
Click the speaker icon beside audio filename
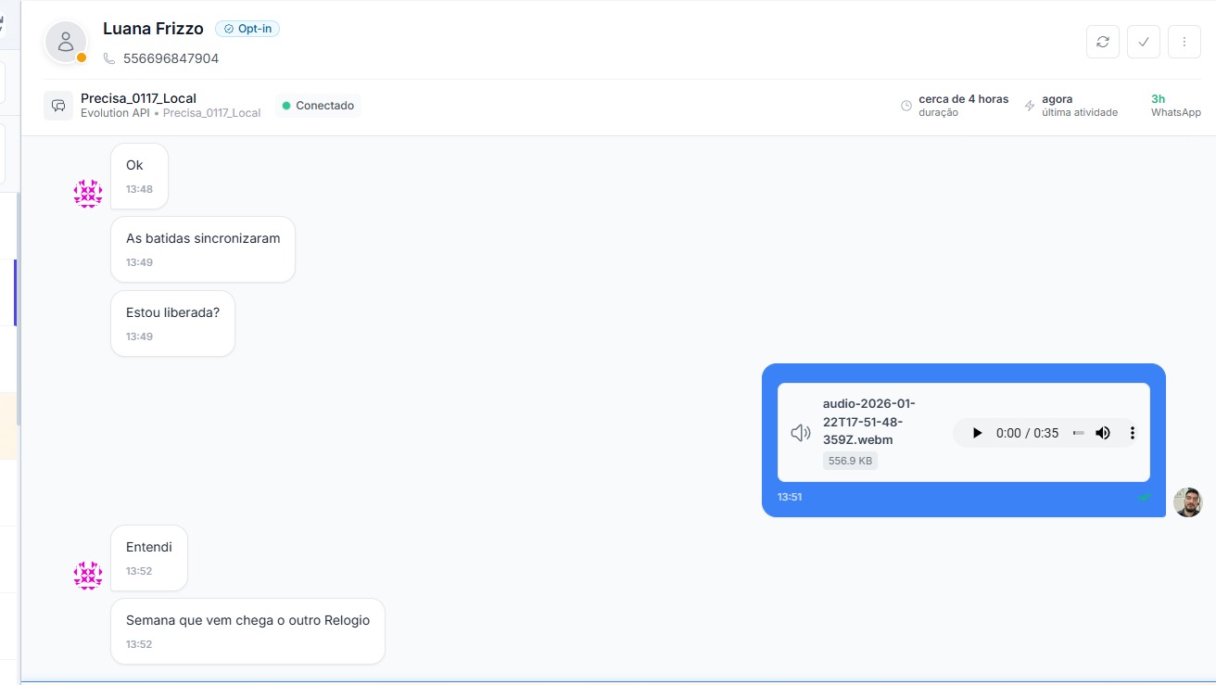coord(801,433)
